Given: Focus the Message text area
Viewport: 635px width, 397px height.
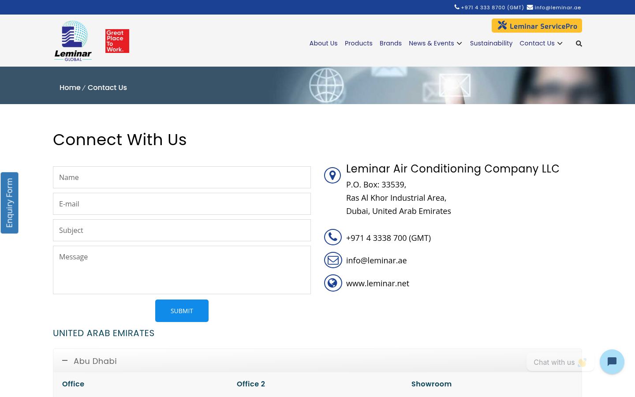Looking at the screenshot, I should coord(182,270).
